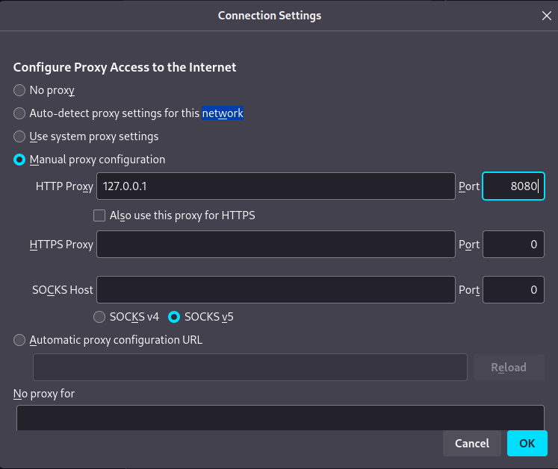Select Use system proxy settings
Screen dimensions: 558x469
pyautogui.click(x=19, y=136)
